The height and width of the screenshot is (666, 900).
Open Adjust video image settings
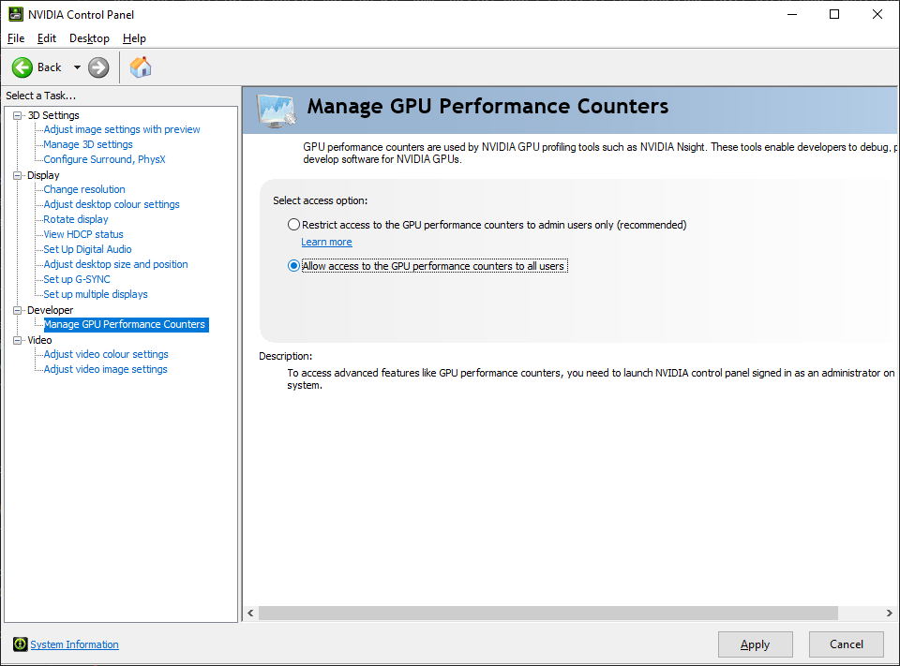(106, 369)
